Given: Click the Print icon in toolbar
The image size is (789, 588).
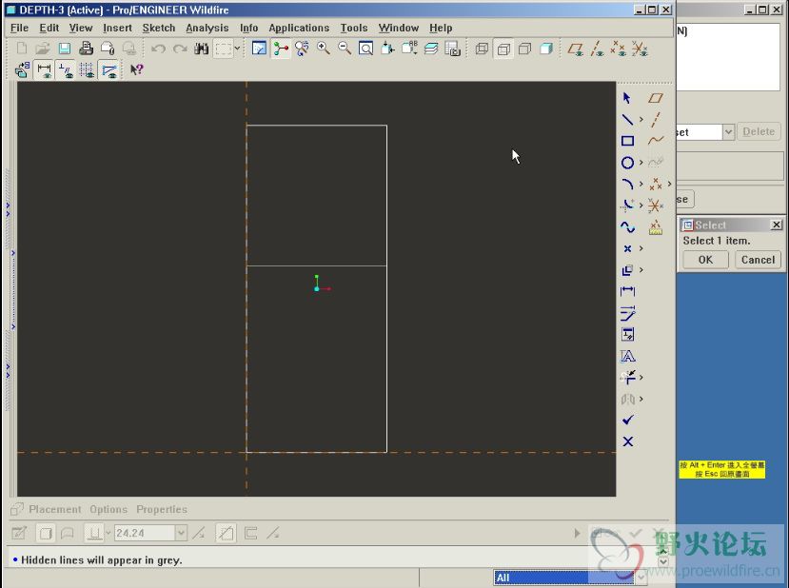Looking at the screenshot, I should coord(86,49).
